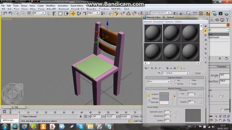The height and width of the screenshot is (130, 232).
Task: Click the Diffuse color swatch
Action: [164, 98]
